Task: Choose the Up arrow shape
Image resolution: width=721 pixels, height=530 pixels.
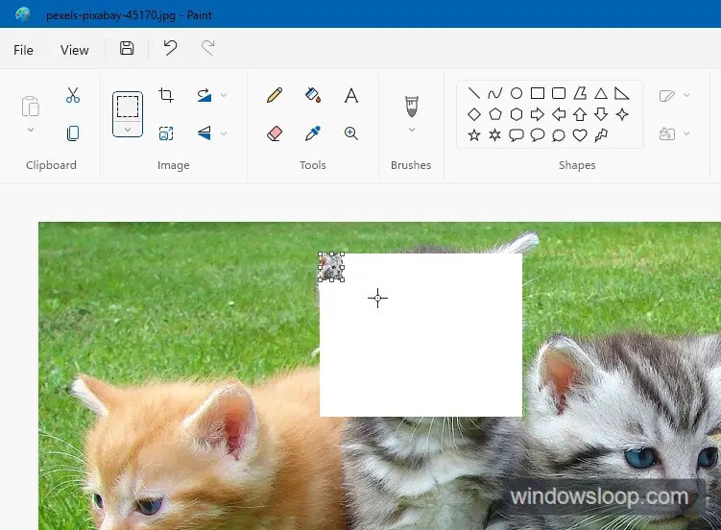Action: [x=580, y=114]
